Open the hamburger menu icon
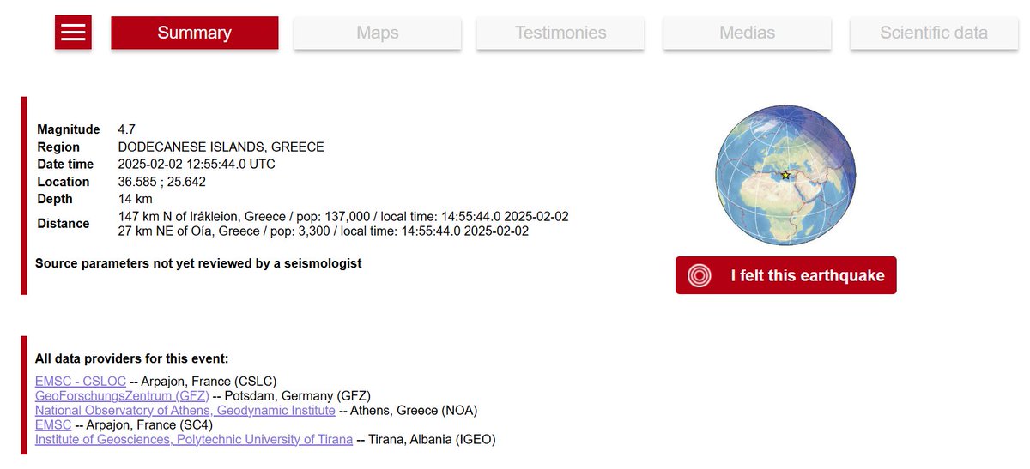1030x469 pixels. 73,33
